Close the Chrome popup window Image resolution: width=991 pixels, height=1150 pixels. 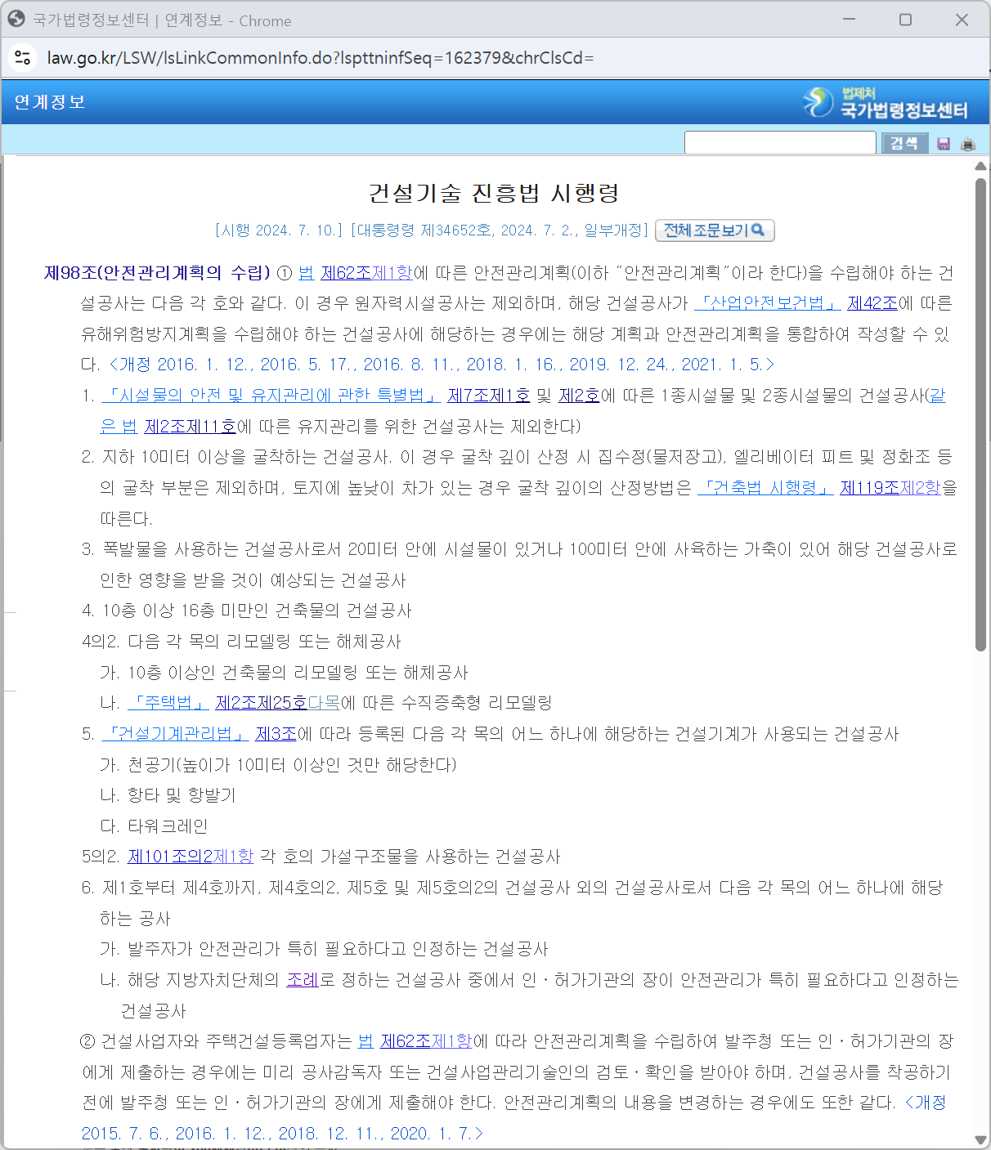[x=962, y=20]
